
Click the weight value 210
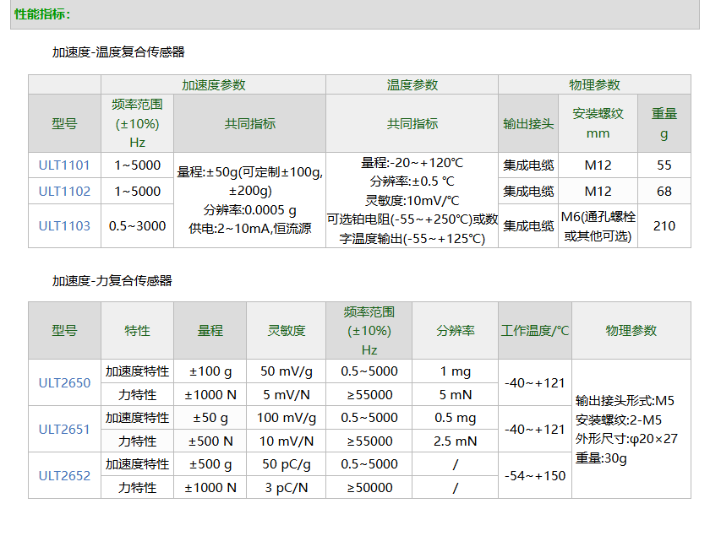coord(664,226)
